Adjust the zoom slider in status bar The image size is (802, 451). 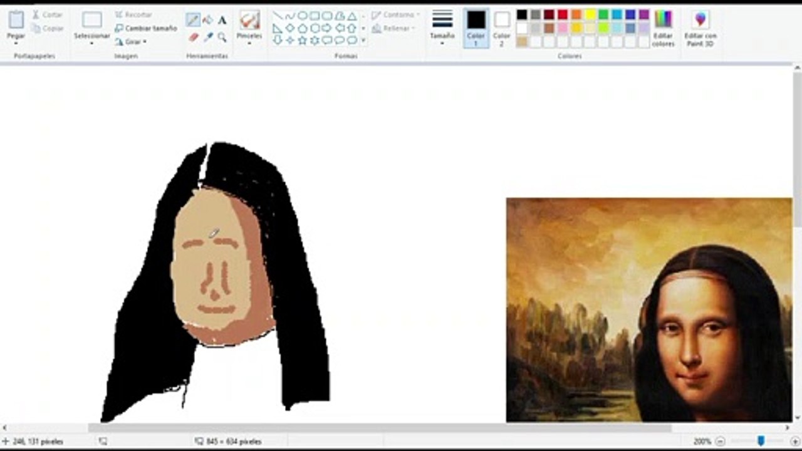pyautogui.click(x=761, y=441)
